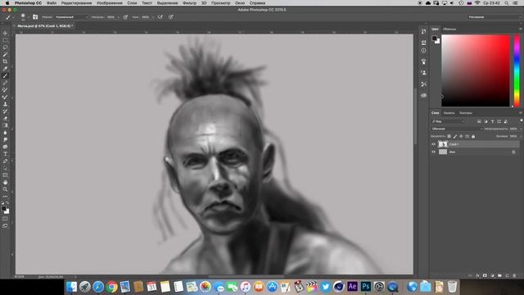
Task: Select the Horizontal Type tool
Action: 5,154
